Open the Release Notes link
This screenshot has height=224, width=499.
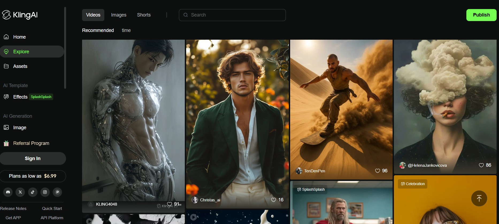[x=13, y=209]
